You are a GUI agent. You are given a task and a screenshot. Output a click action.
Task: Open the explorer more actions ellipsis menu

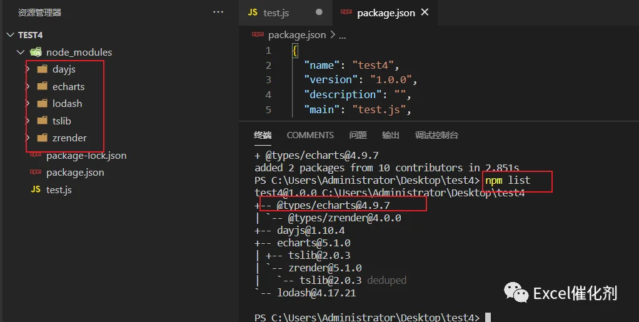click(x=218, y=13)
